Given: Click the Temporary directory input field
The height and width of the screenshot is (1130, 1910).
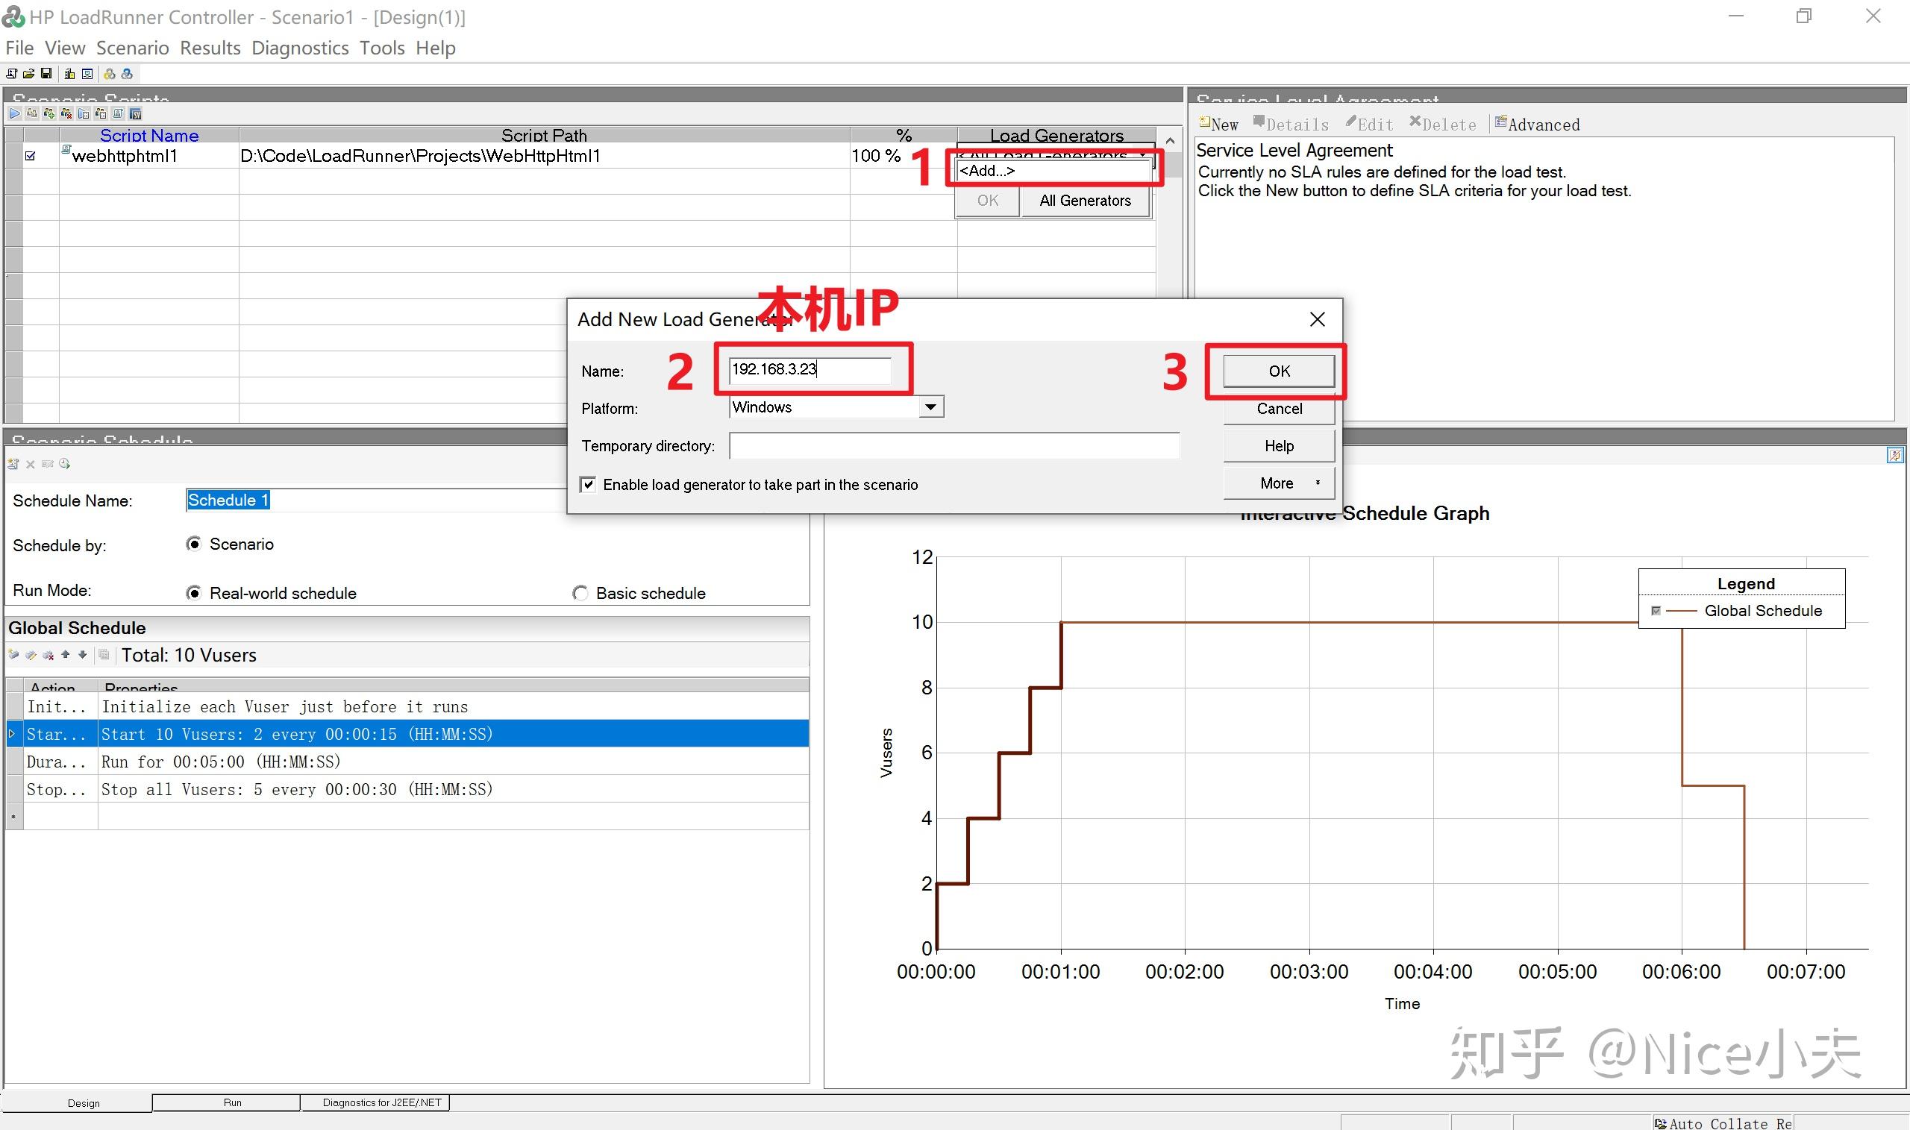Looking at the screenshot, I should click(954, 446).
